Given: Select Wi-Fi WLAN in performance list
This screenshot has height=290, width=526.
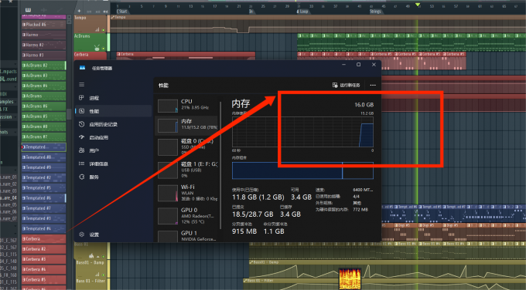Looking at the screenshot, I should click(x=187, y=193).
